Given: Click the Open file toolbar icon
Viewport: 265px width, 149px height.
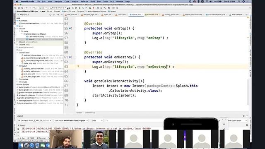Looking at the screenshot, I should tap(15, 8).
